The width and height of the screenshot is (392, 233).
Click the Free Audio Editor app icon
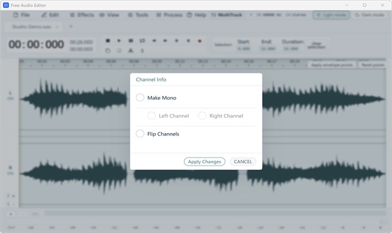[x=6, y=6]
